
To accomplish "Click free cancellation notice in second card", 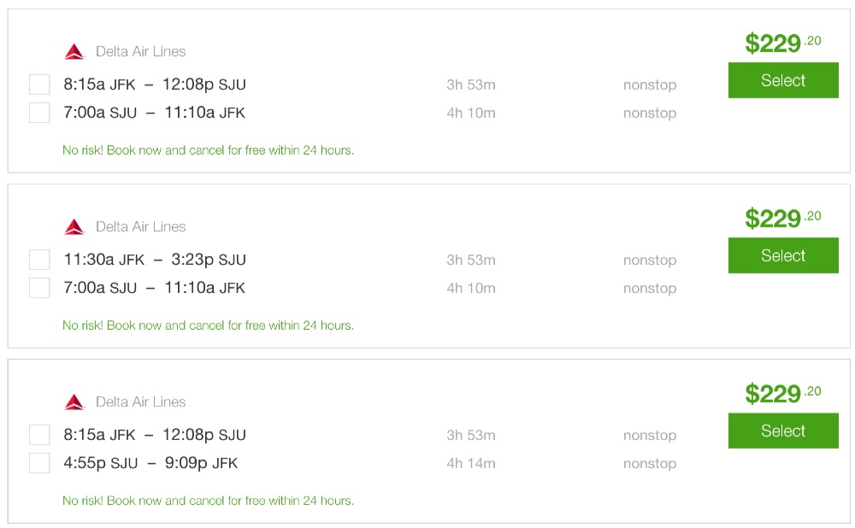I will tap(208, 326).
